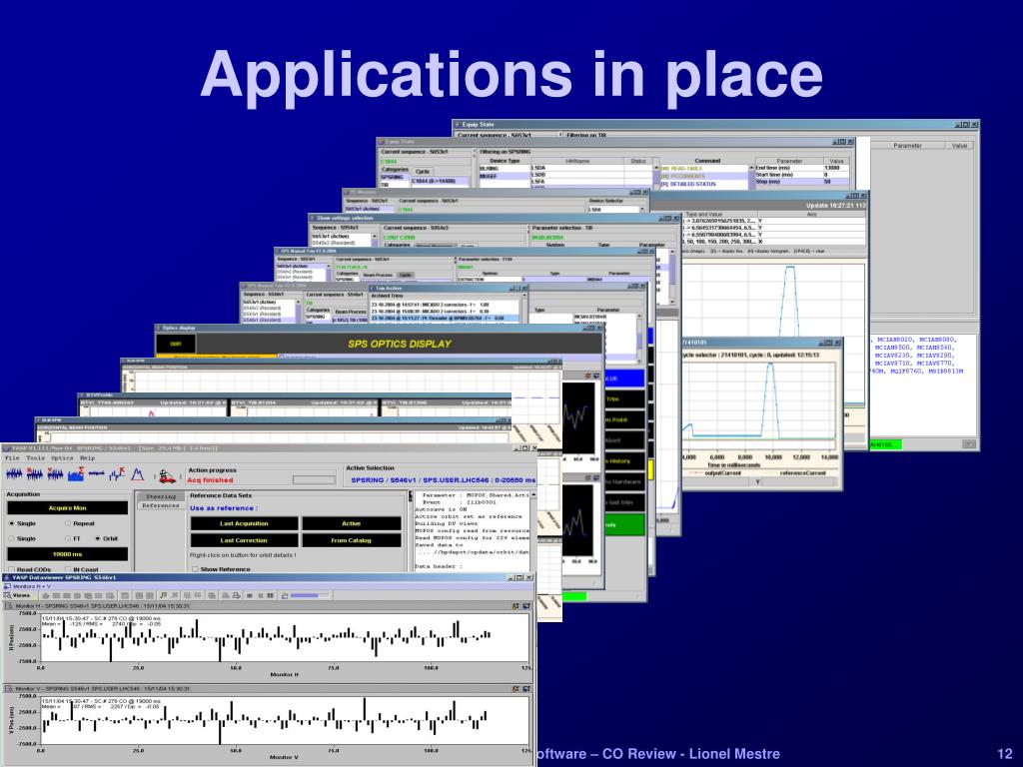Enable the Read CODs checkbox
The width and height of the screenshot is (1023, 767).
coord(12,569)
